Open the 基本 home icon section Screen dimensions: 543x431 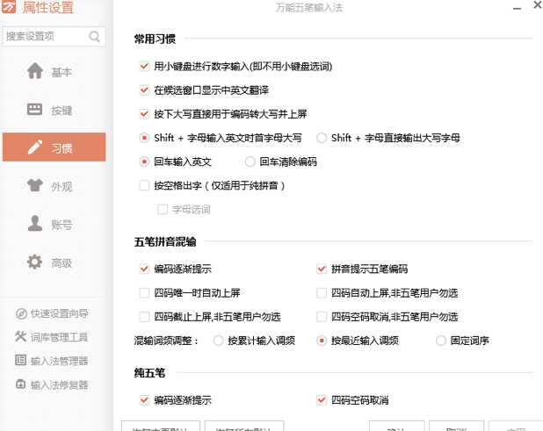click(35, 71)
